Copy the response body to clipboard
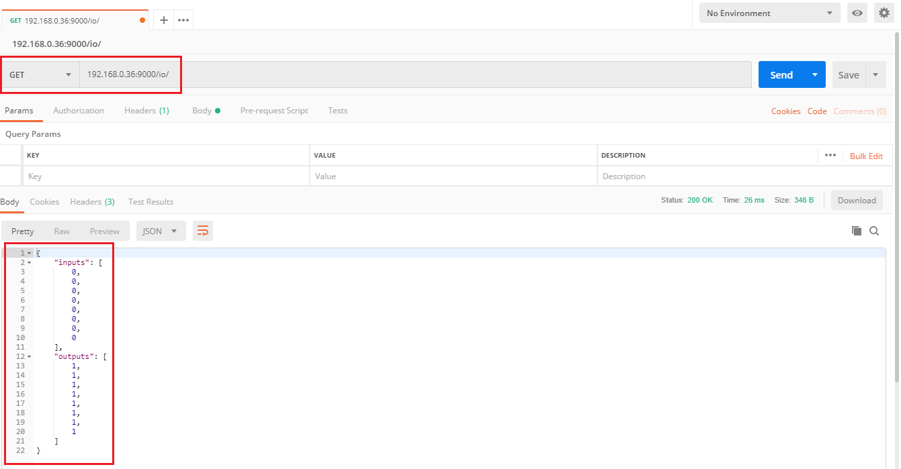This screenshot has height=469, width=901. [857, 230]
